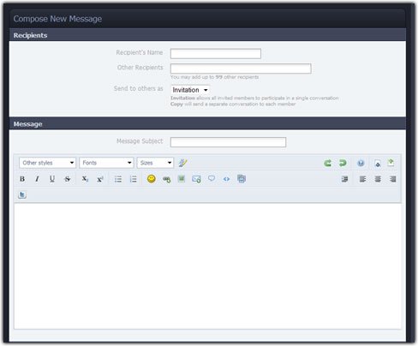The image size is (418, 346).
Task: Insert code block with angle brackets icon
Action: tap(226, 179)
